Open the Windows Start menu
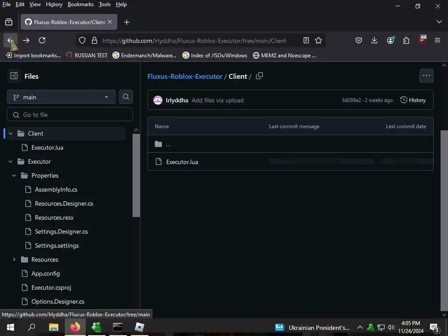This screenshot has width=448, height=336. click(x=10, y=327)
